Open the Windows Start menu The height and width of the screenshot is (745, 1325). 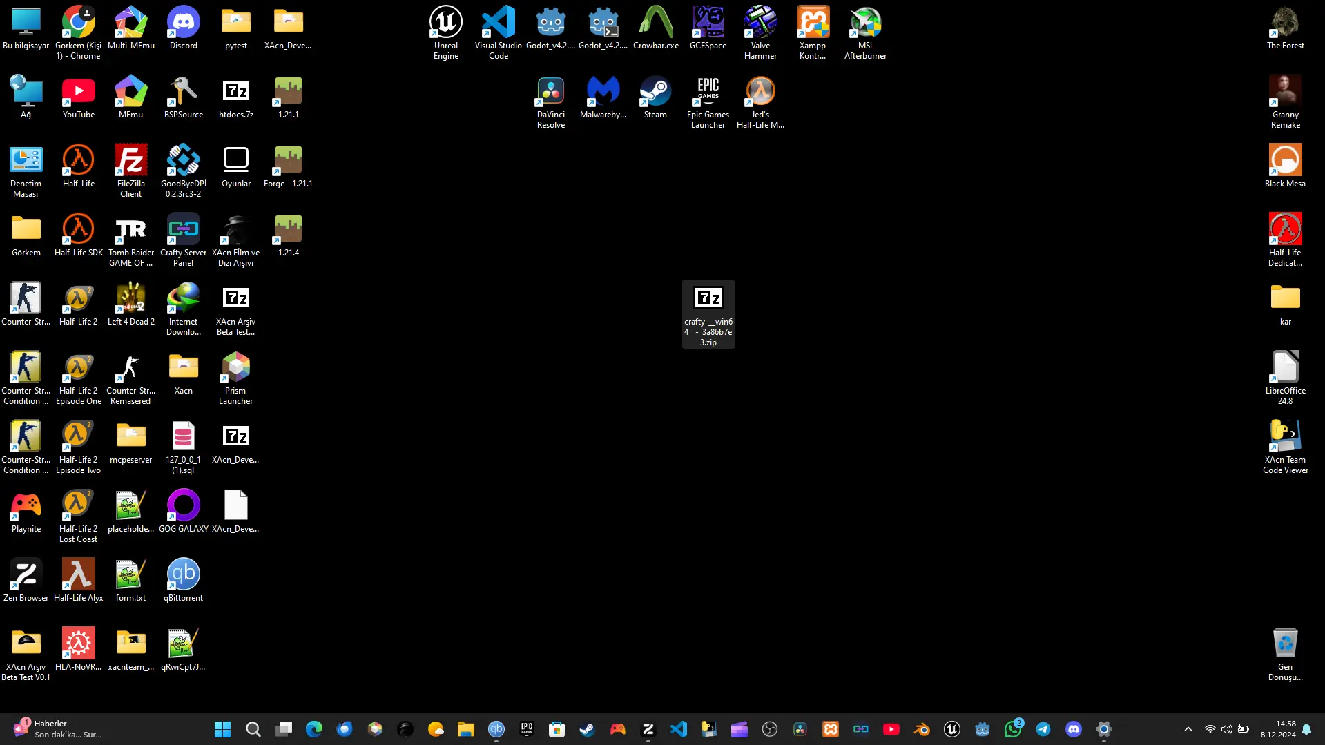(x=222, y=729)
